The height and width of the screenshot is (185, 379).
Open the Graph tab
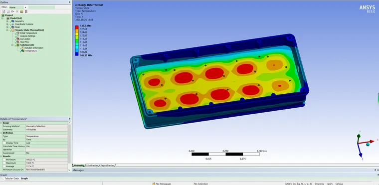coord(24,179)
